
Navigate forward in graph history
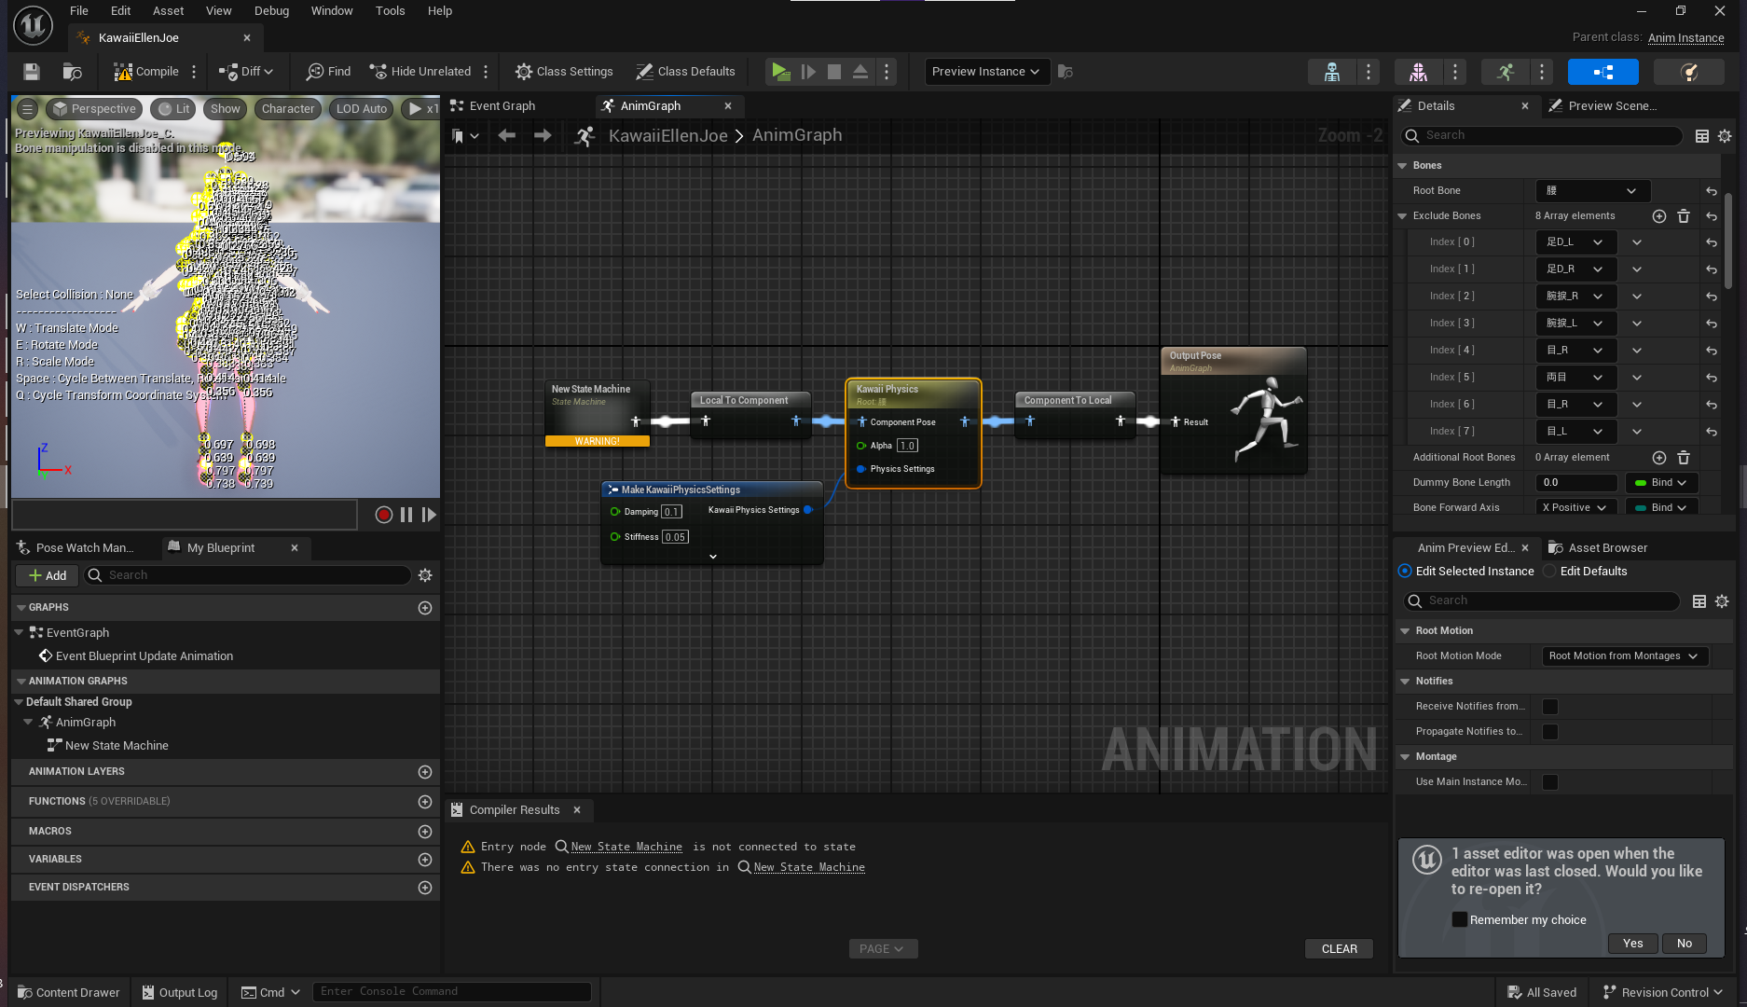point(543,135)
